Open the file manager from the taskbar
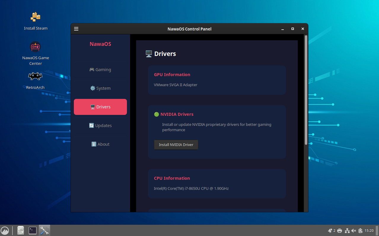379x236 pixels. click(20, 230)
